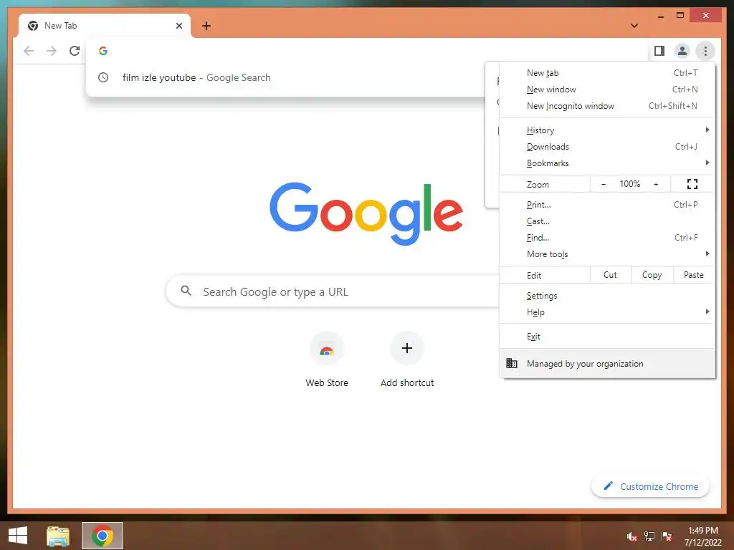Click the browser forward arrow

pyautogui.click(x=52, y=51)
